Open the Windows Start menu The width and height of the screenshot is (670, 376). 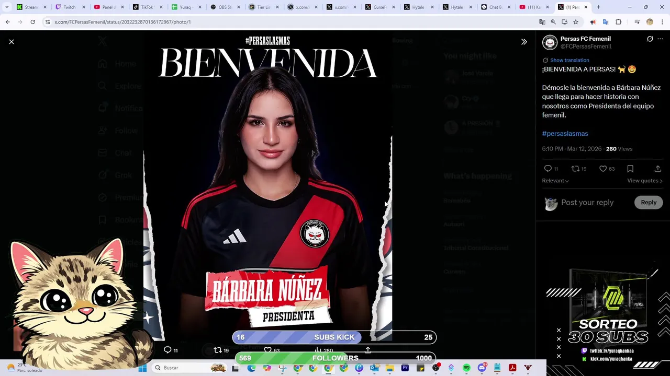point(142,368)
